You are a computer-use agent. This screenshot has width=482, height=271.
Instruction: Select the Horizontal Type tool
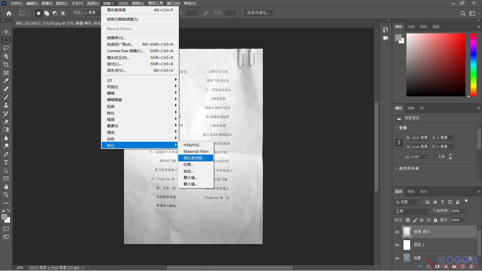[6, 162]
